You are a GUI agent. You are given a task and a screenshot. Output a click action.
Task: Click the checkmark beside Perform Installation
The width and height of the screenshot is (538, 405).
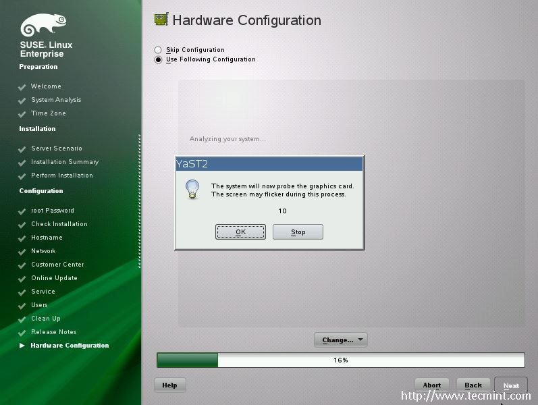(22, 176)
